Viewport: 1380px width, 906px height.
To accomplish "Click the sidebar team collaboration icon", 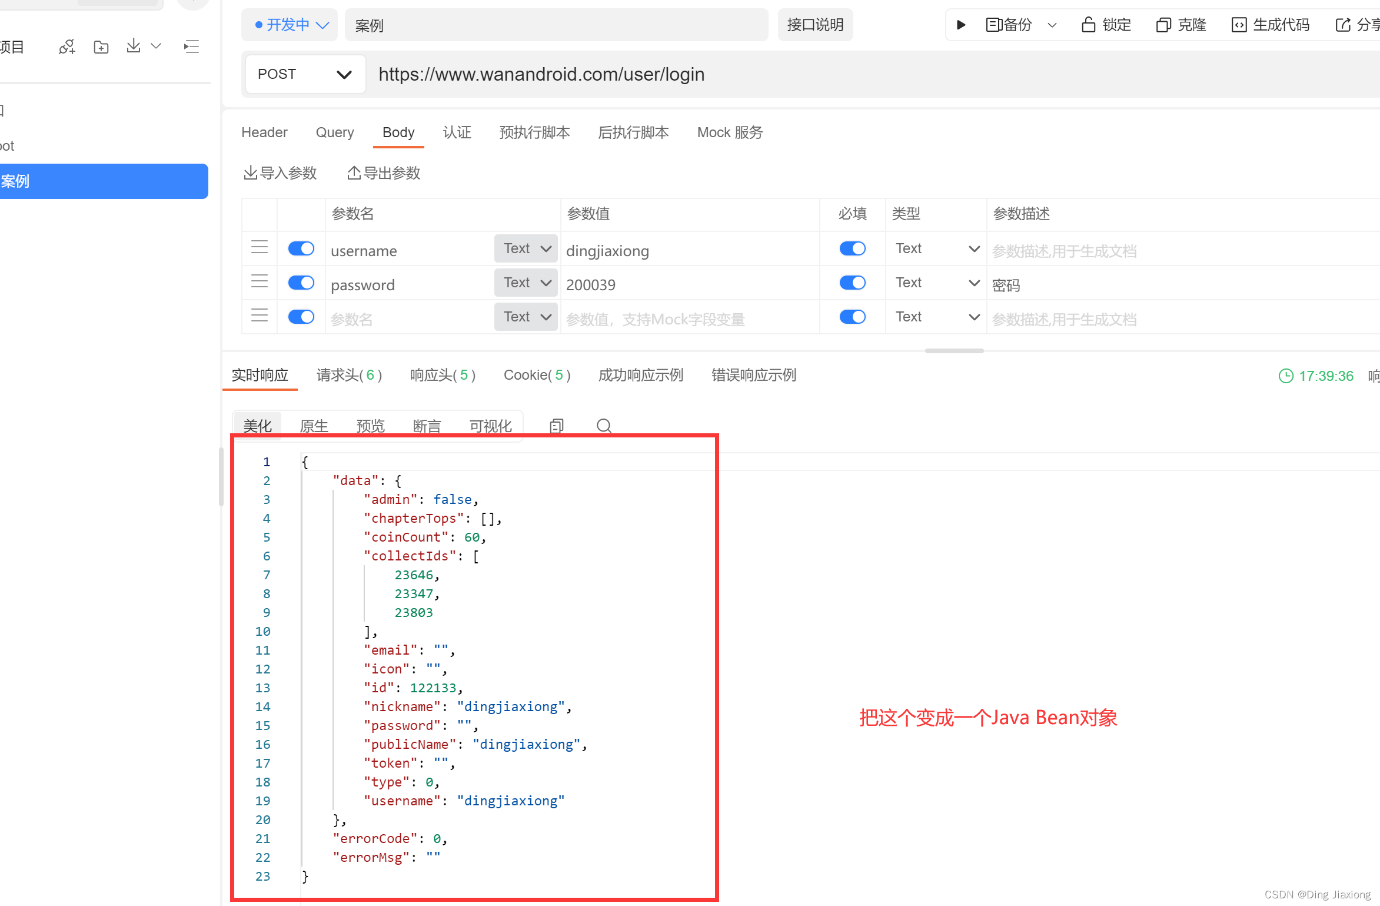I will coord(67,47).
